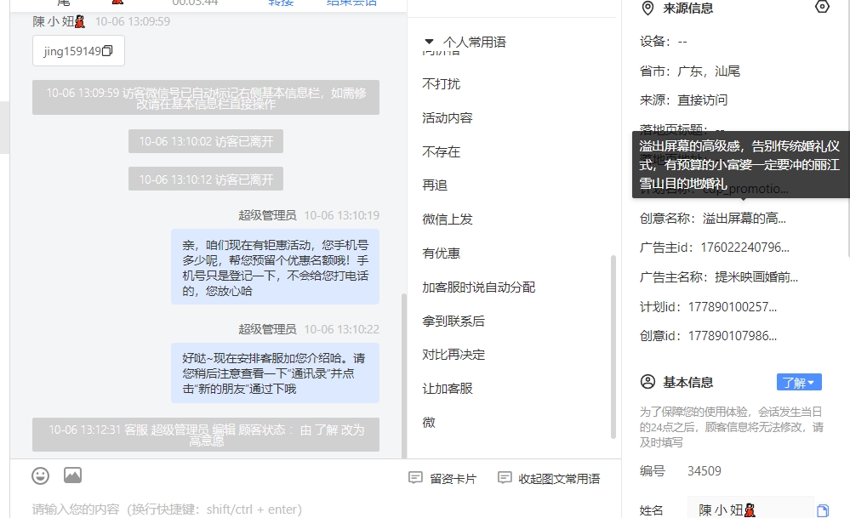Select quick phrase 微信上发
The image size is (850, 518).
(x=448, y=219)
